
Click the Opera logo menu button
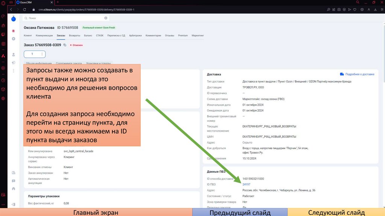click(3, 3)
